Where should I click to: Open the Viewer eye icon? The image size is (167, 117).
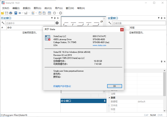click(x=20, y=13)
